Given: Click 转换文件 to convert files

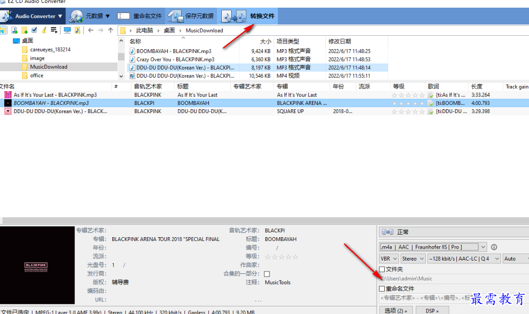Looking at the screenshot, I should 248,16.
